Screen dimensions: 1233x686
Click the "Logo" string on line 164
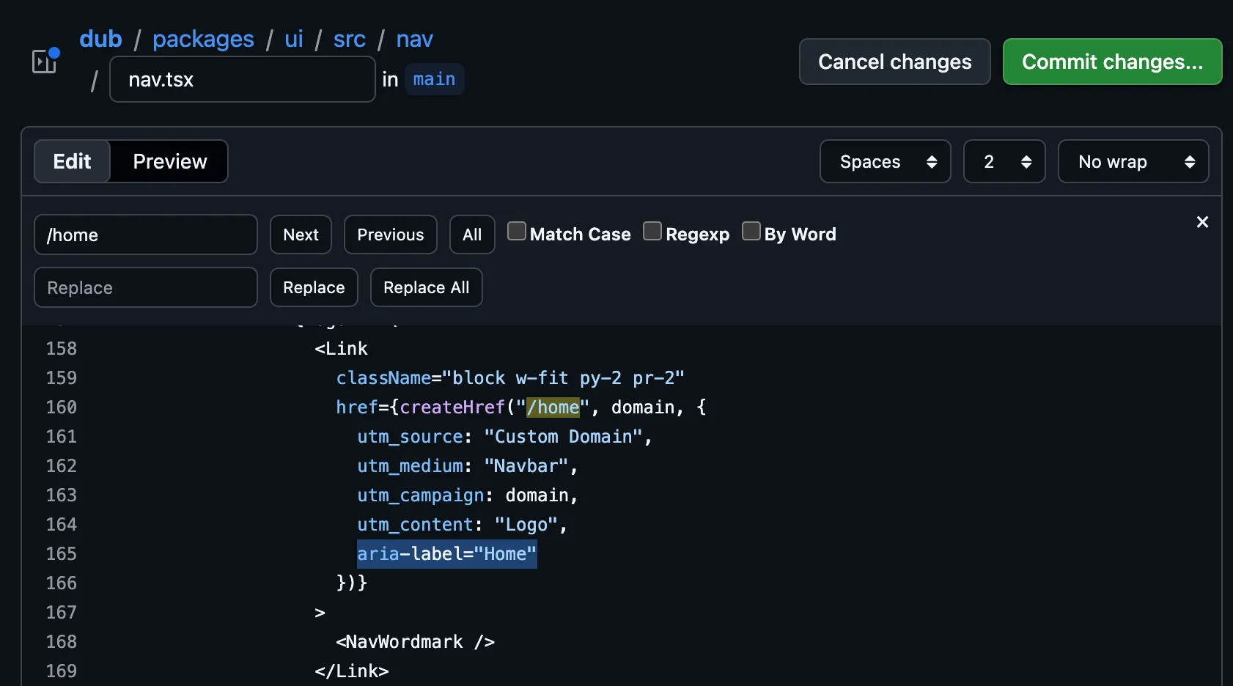526,524
